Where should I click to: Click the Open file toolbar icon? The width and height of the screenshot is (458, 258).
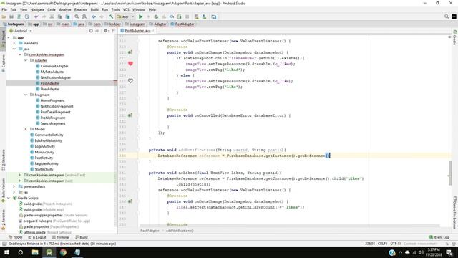[4, 16]
